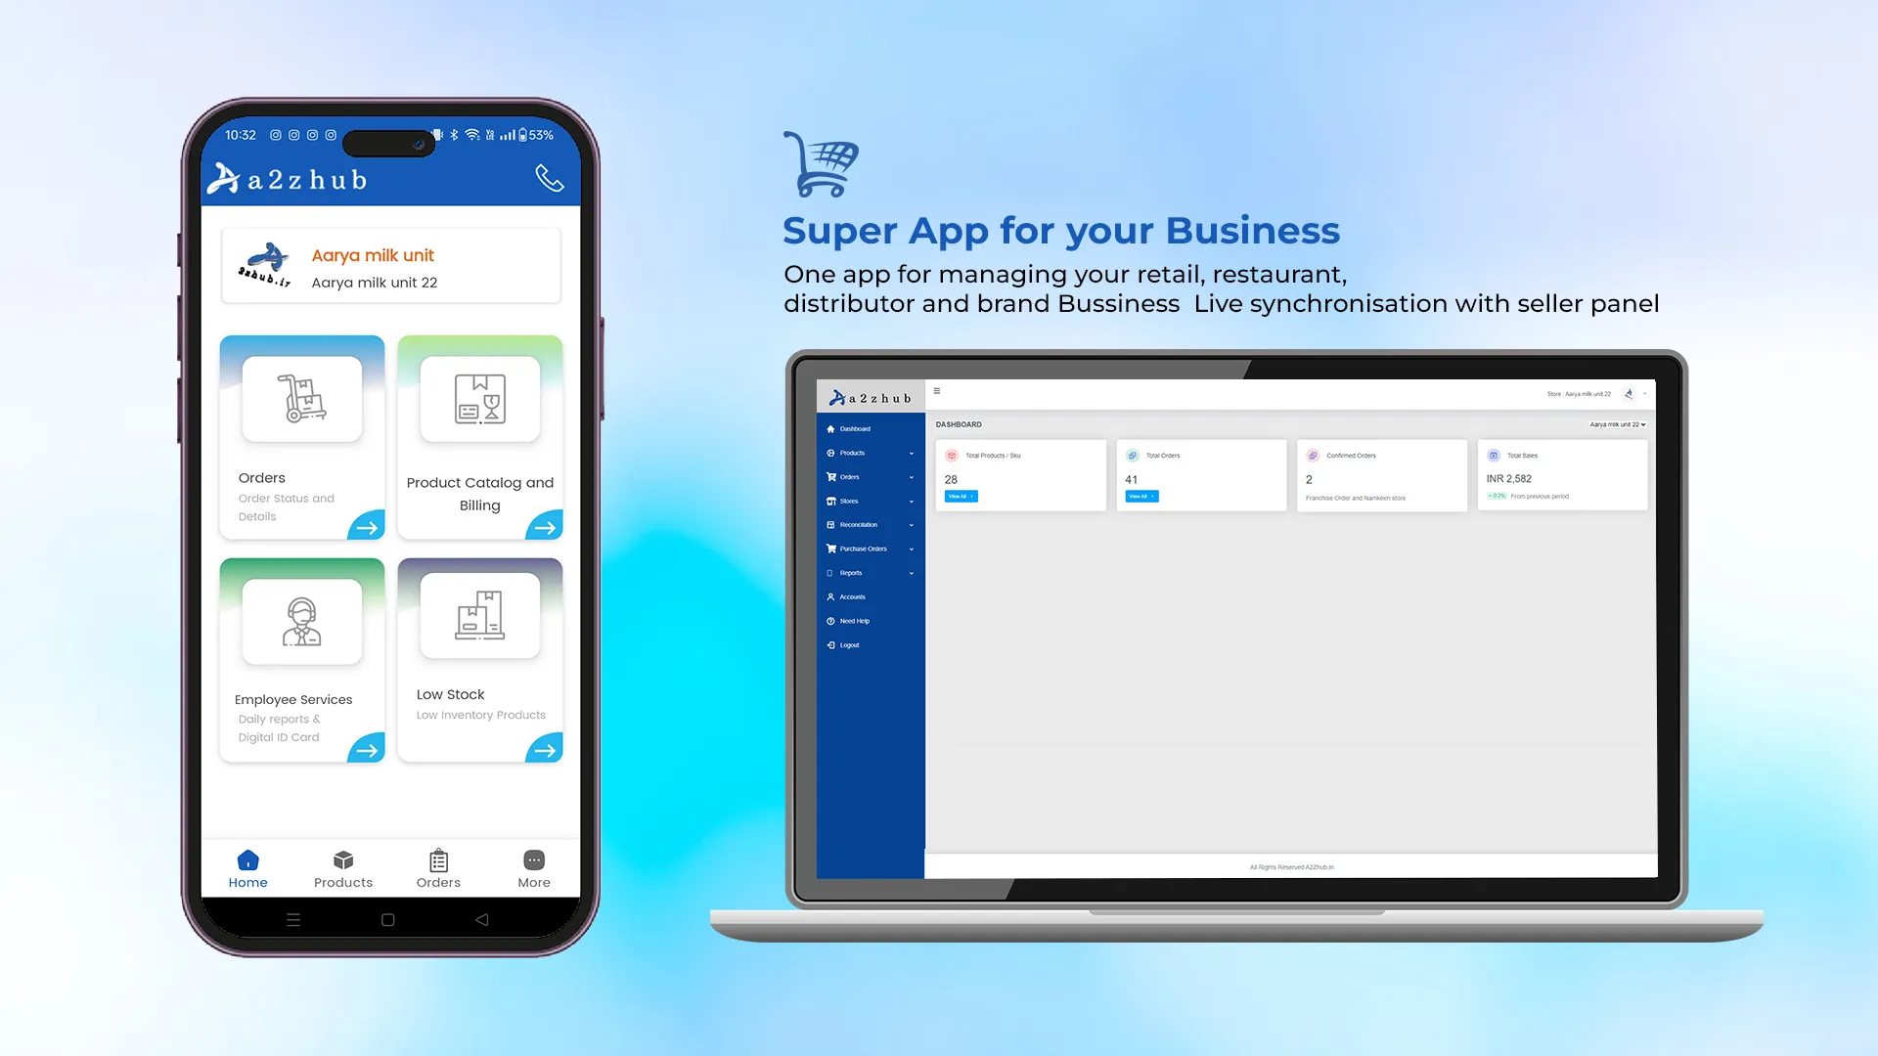1878x1056 pixels.
Task: Click Logout in the sidebar menu
Action: tap(851, 644)
